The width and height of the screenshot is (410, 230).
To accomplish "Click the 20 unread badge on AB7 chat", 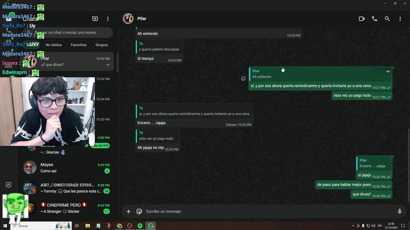I will [x=107, y=191].
